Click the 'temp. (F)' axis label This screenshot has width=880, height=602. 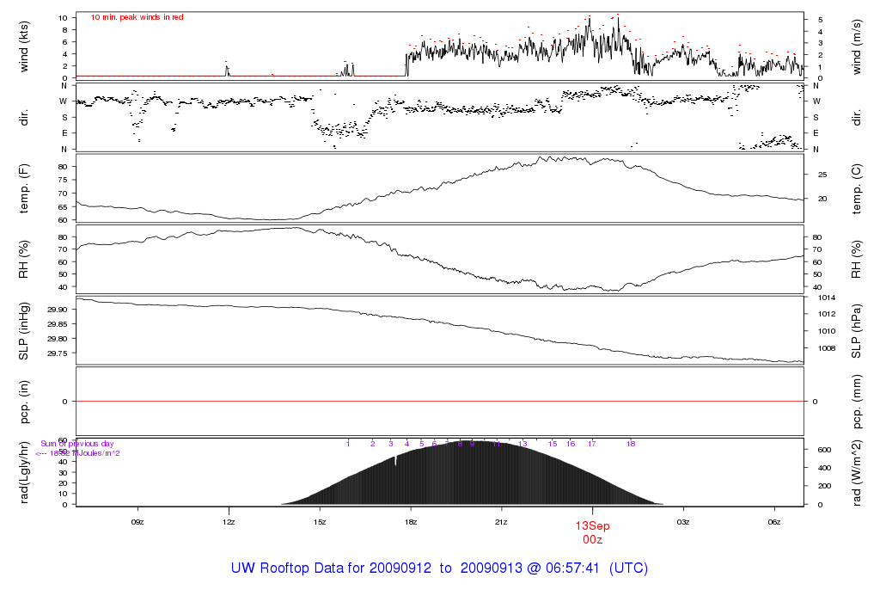[x=23, y=188]
